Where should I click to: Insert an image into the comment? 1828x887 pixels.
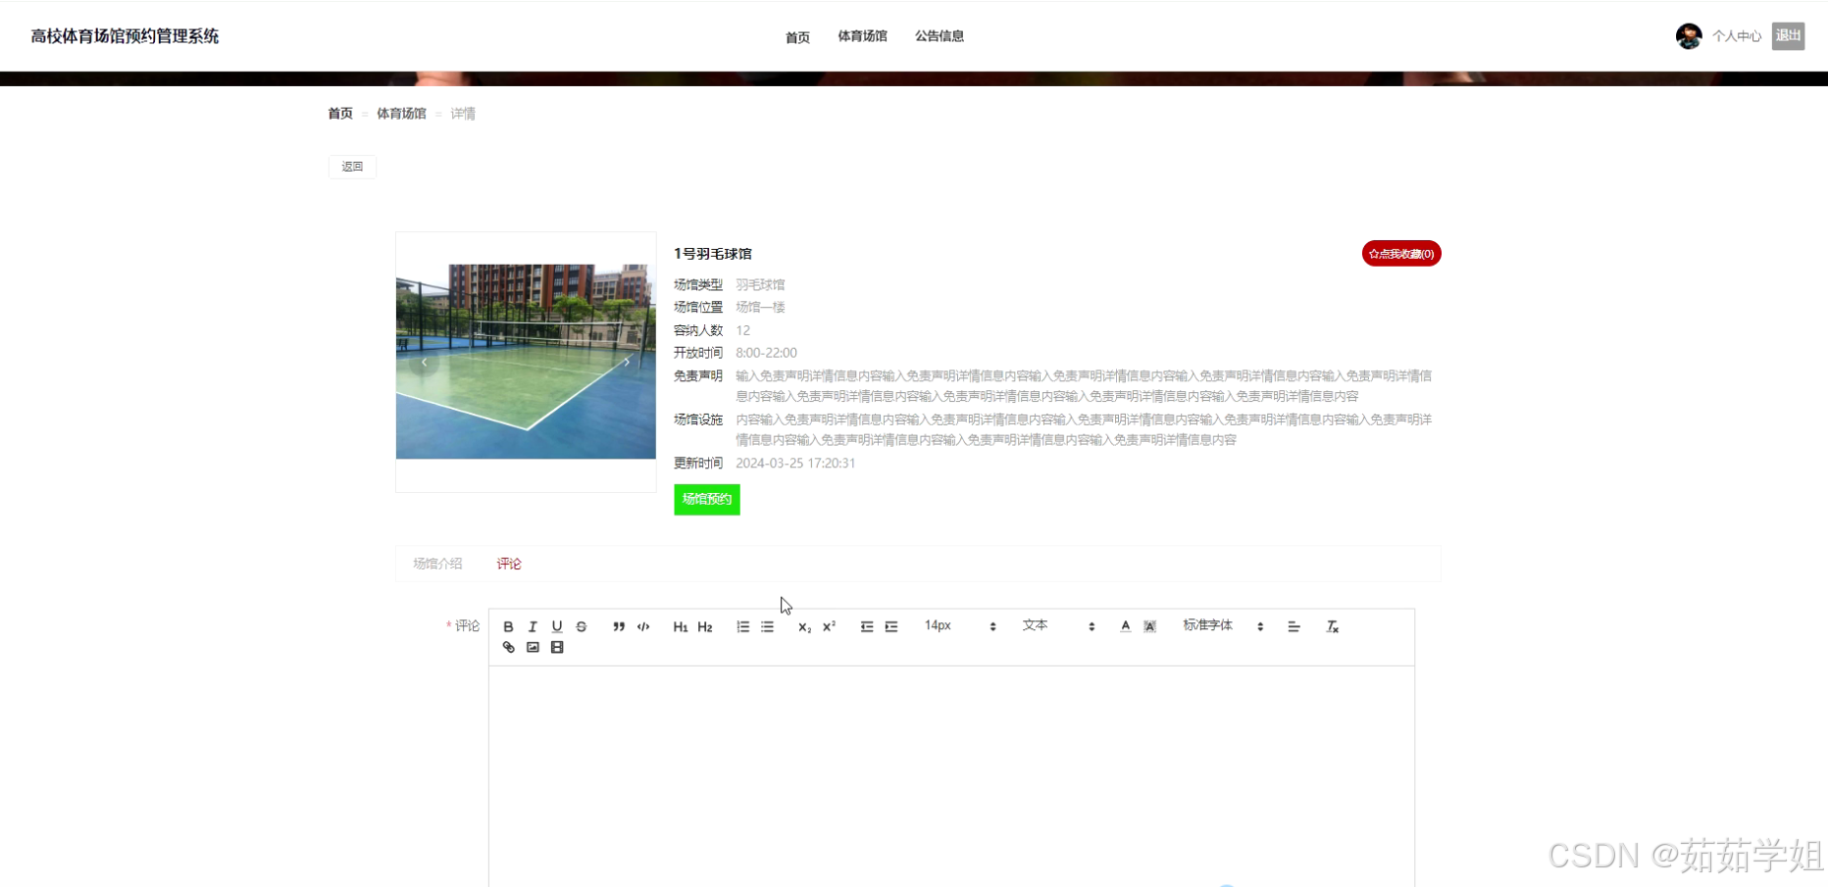pos(533,647)
